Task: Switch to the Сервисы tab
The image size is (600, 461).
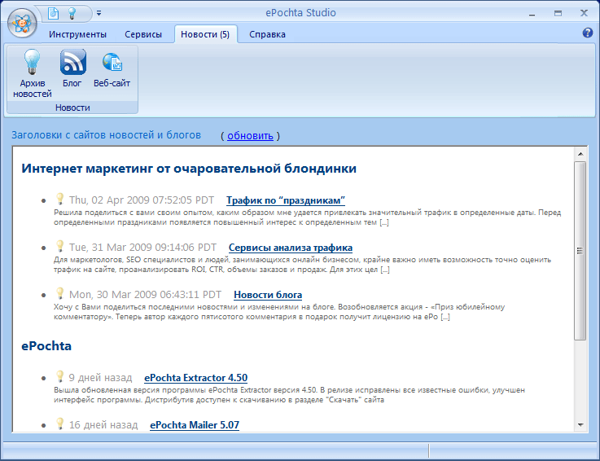Action: point(143,34)
